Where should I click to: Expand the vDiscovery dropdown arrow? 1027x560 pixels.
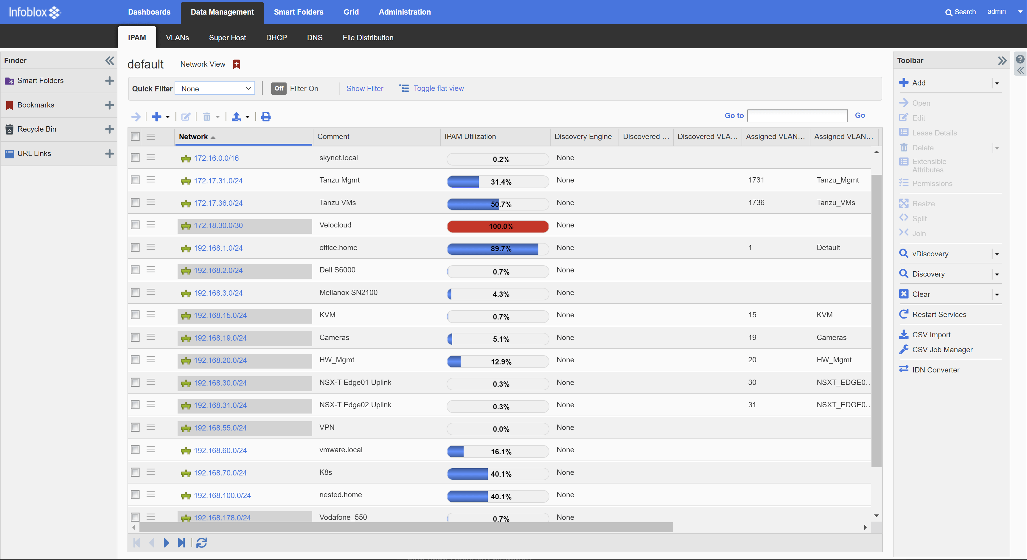click(x=997, y=254)
